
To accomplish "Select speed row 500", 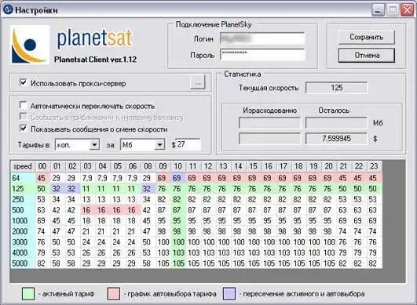I will pyautogui.click(x=23, y=210).
